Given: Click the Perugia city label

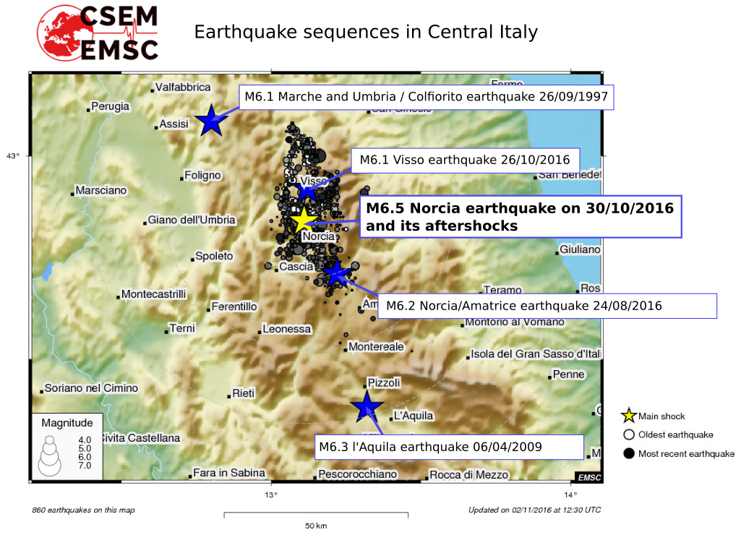Looking at the screenshot, I should click(111, 106).
